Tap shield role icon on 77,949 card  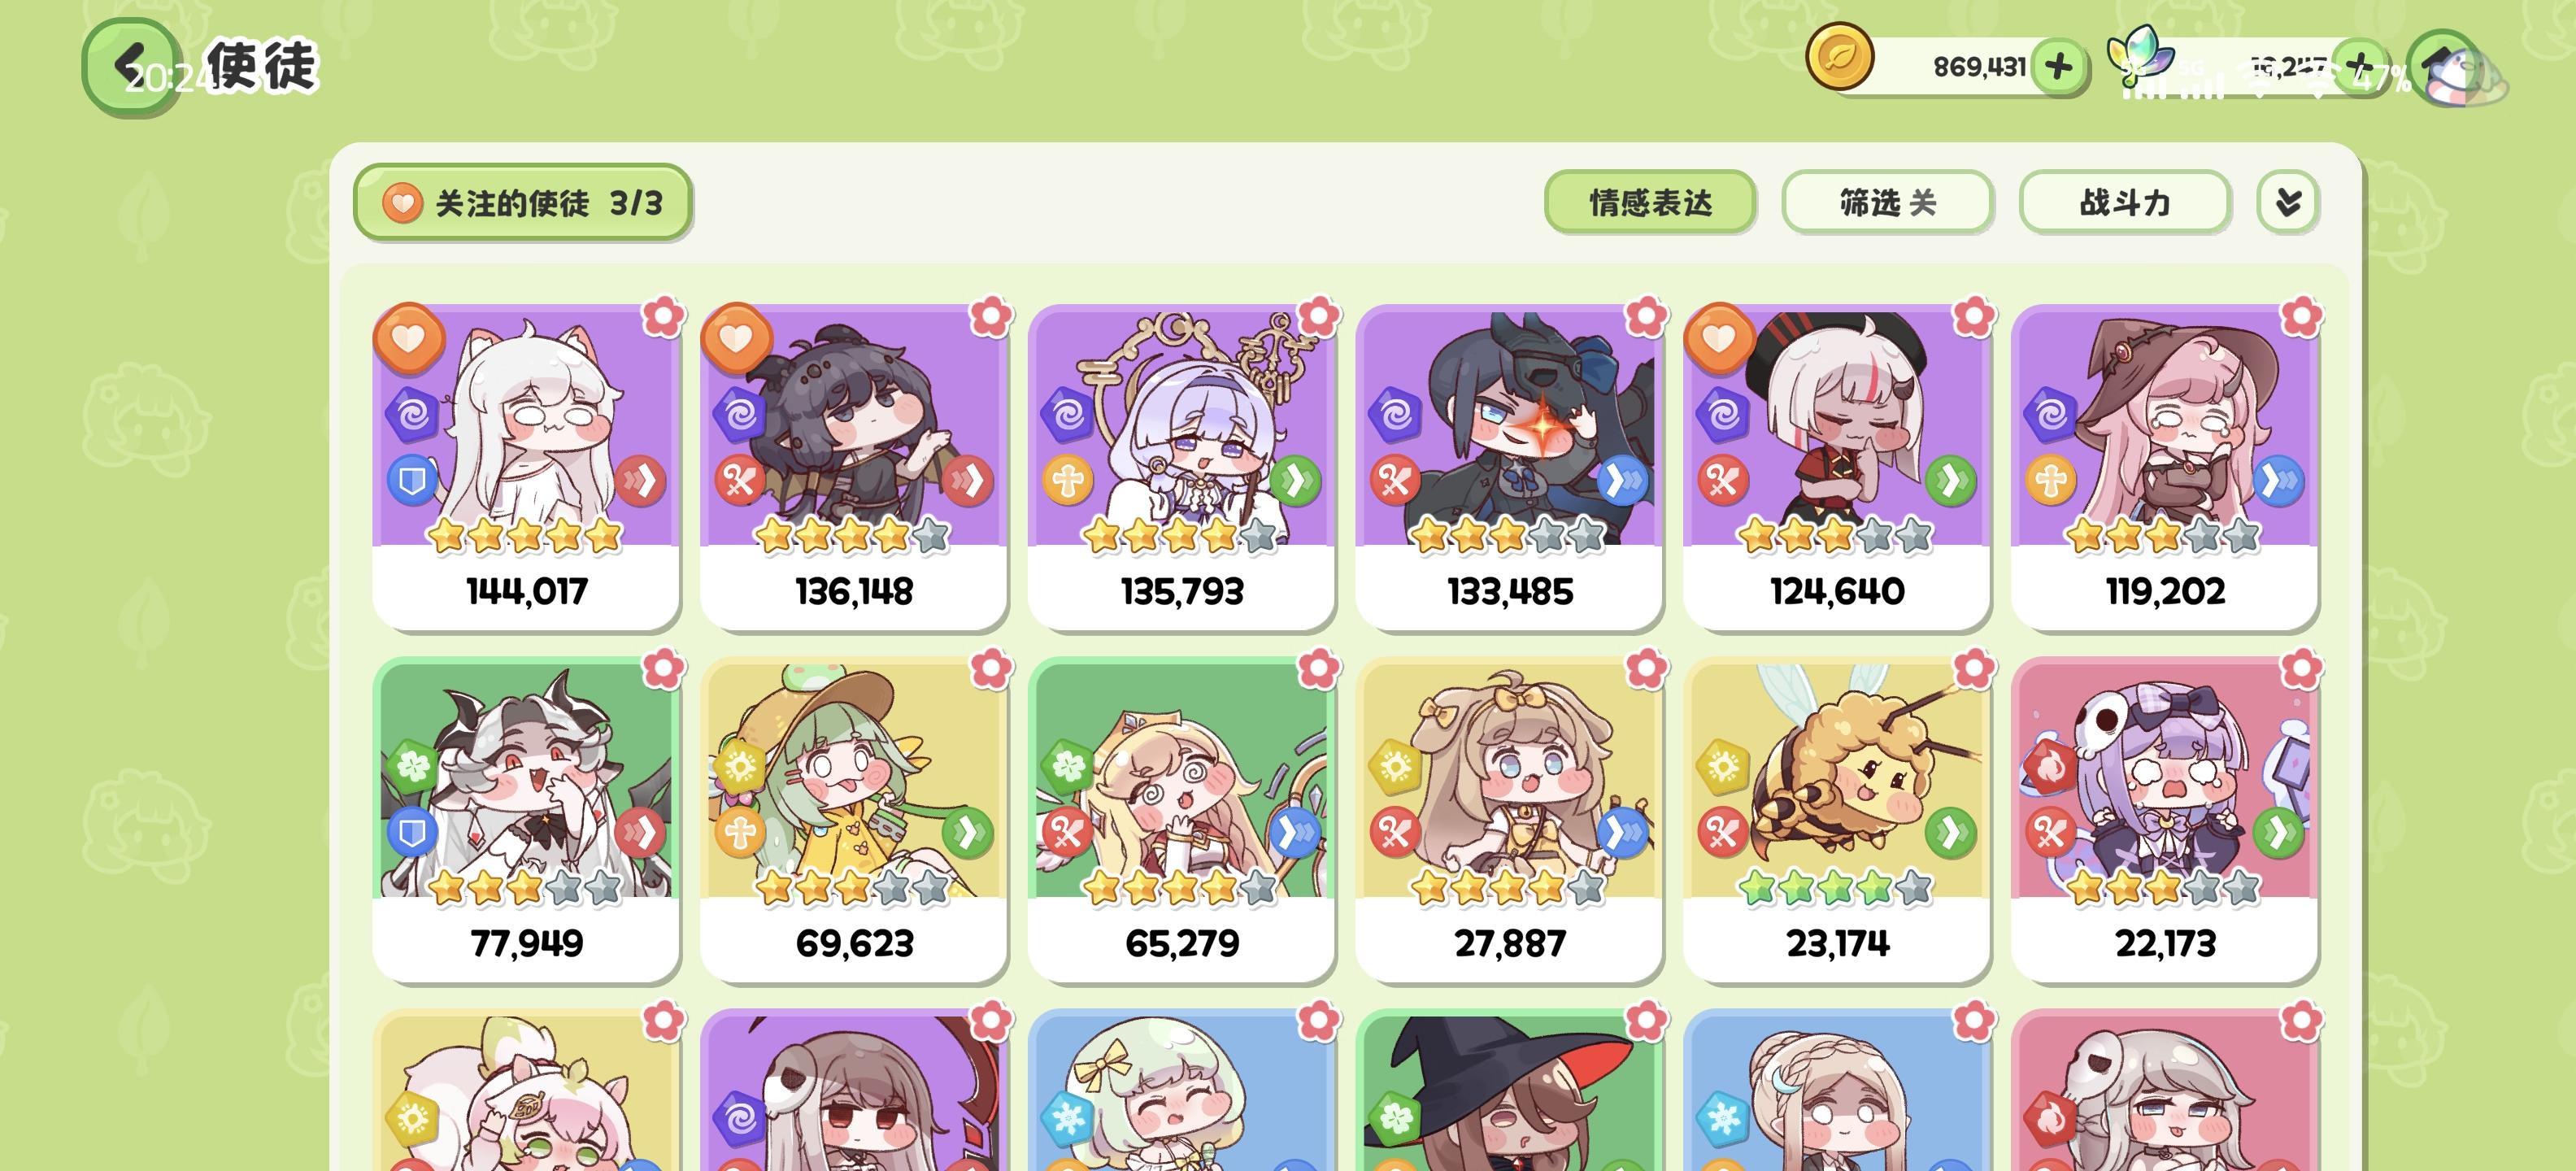point(412,833)
